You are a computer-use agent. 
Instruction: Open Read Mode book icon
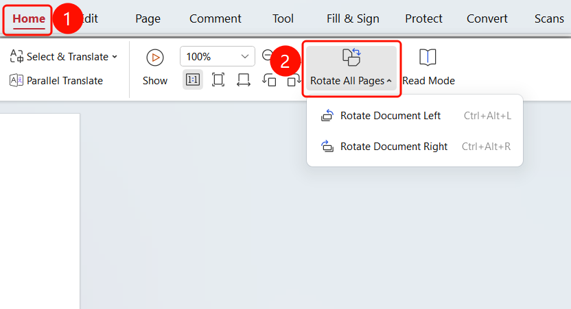428,58
